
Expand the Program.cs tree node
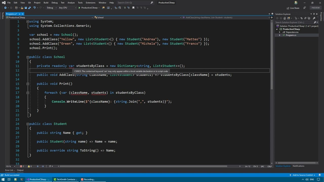pos(280,35)
